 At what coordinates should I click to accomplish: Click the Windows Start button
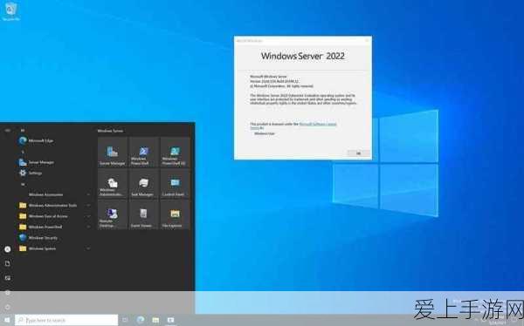coord(7,320)
